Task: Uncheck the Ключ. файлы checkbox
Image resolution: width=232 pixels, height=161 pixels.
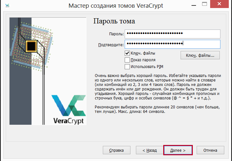Action: [127, 53]
